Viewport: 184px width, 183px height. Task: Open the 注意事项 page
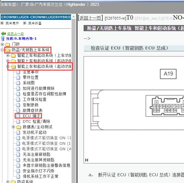[31, 72]
